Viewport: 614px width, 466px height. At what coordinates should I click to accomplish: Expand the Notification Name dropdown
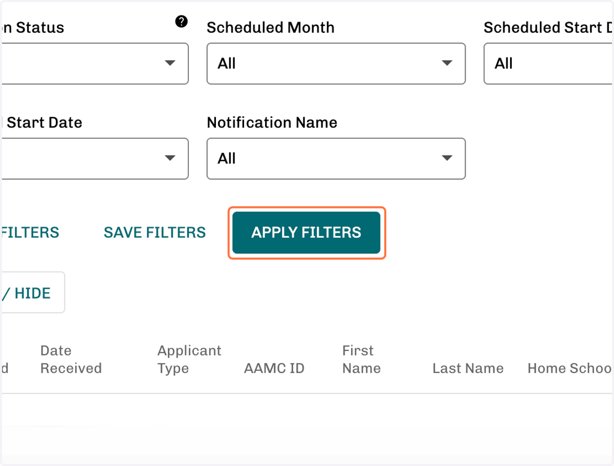(336, 159)
